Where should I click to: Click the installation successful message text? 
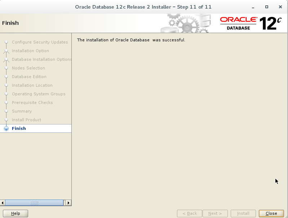(x=131, y=40)
